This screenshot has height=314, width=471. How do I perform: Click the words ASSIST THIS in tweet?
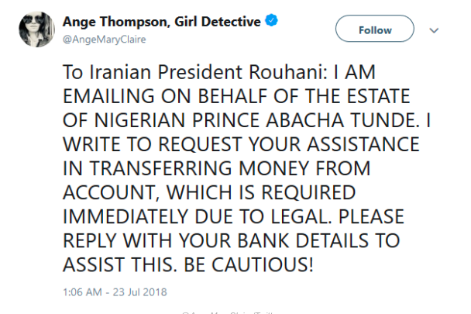click(120, 265)
